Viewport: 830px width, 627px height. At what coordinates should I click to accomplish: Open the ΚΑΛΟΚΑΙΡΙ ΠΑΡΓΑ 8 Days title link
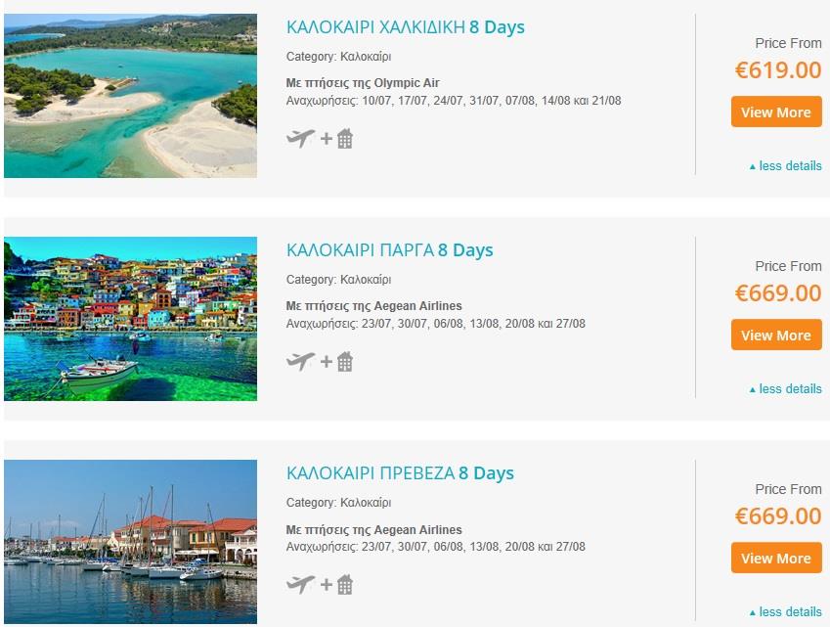(390, 250)
